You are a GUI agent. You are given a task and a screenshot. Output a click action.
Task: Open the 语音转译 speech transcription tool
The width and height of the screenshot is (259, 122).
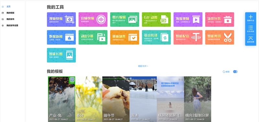pyautogui.click(x=156, y=37)
